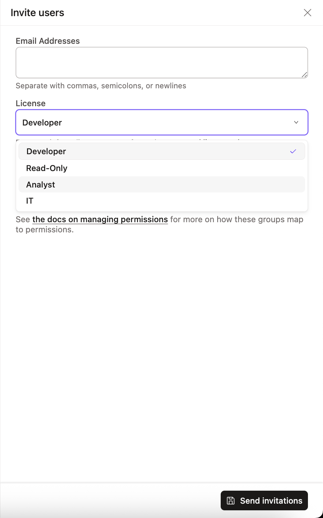Click the currently selected Developer value
The height and width of the screenshot is (518, 323).
point(42,122)
